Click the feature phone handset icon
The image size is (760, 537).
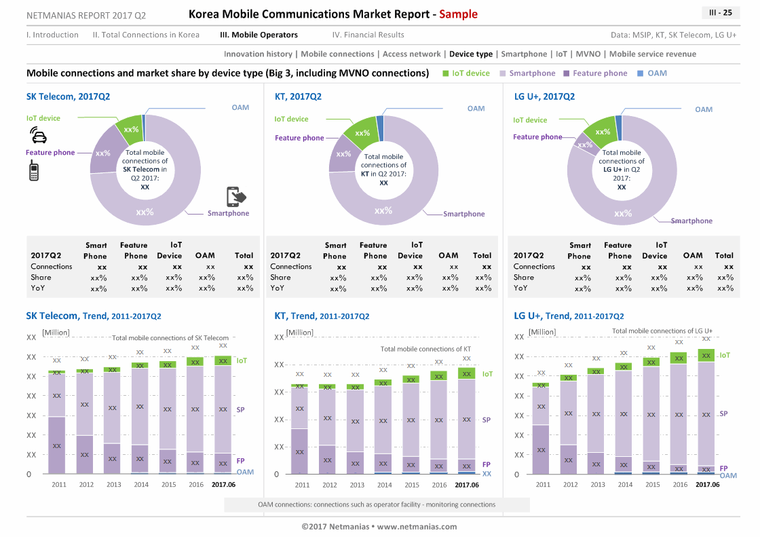pyautogui.click(x=34, y=171)
